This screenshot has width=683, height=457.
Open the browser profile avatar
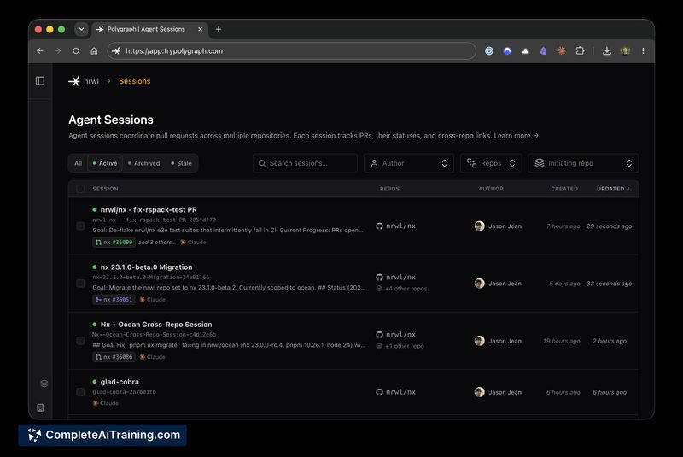pos(625,51)
